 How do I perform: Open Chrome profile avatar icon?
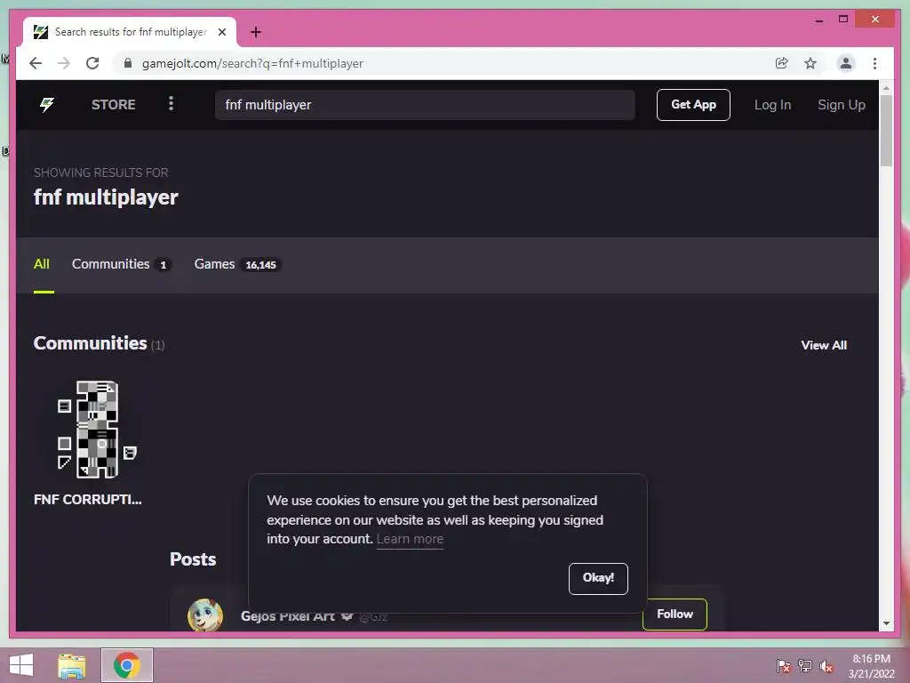pos(846,63)
